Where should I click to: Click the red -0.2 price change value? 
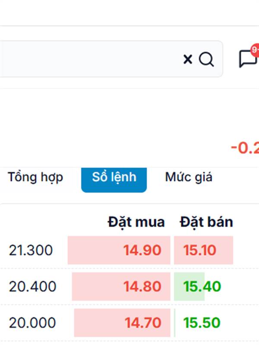pyautogui.click(x=245, y=148)
